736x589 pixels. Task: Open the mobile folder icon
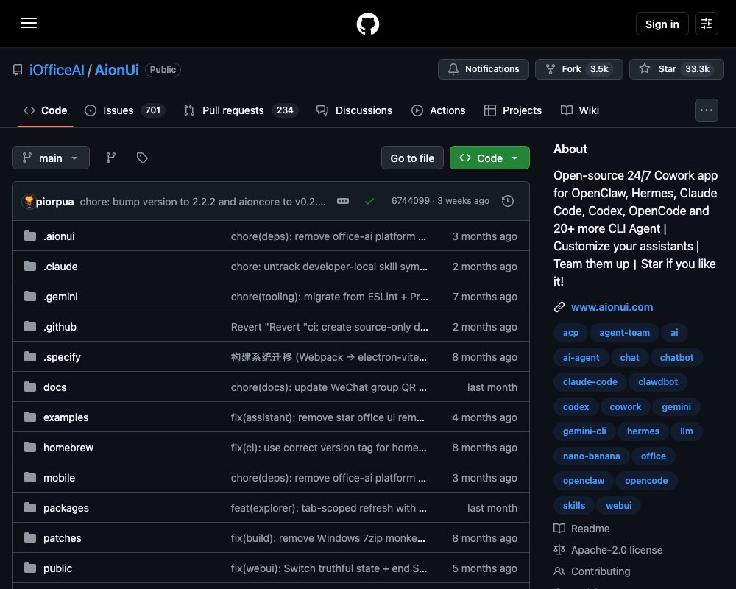click(x=30, y=477)
